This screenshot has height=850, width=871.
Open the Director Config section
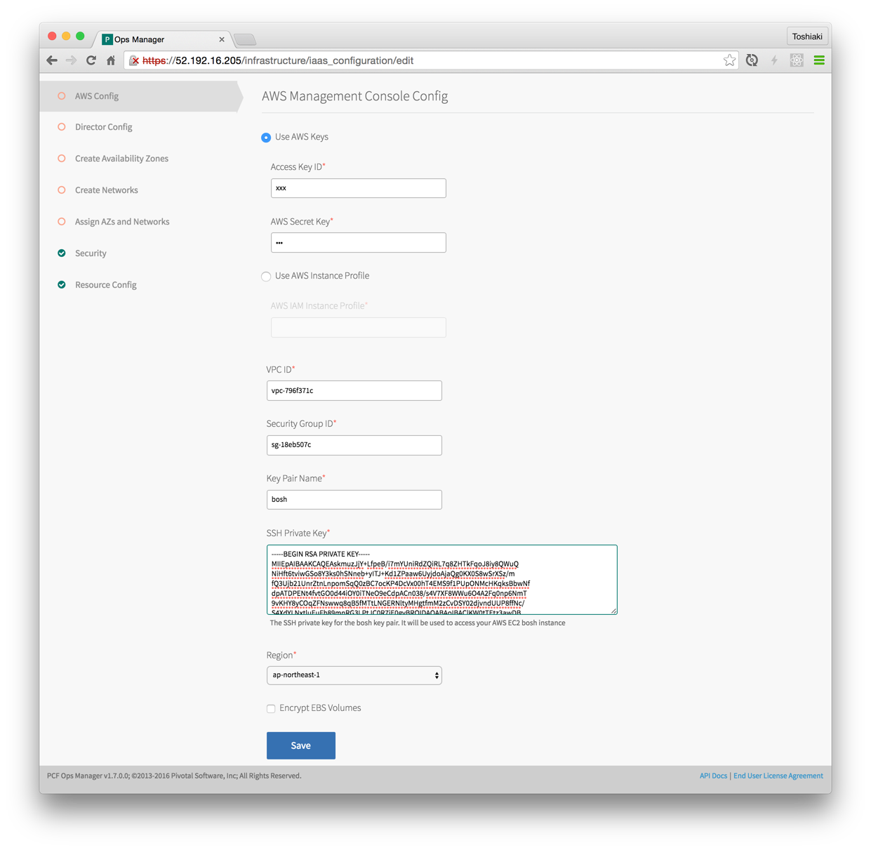(103, 127)
